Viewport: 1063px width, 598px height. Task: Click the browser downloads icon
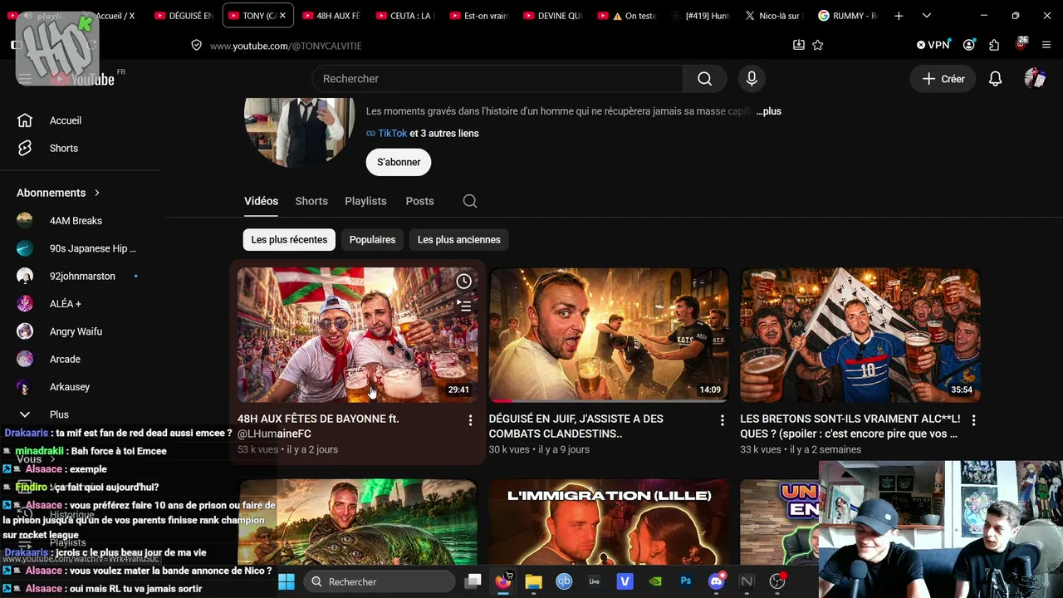pos(798,45)
